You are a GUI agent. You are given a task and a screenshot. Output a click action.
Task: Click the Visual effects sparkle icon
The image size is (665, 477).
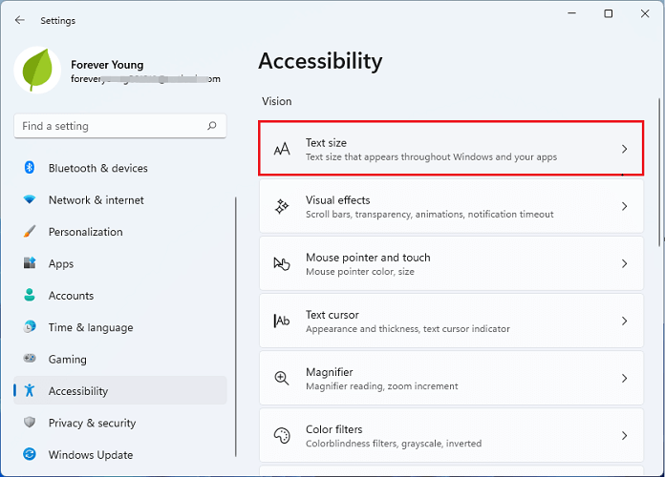click(x=282, y=206)
